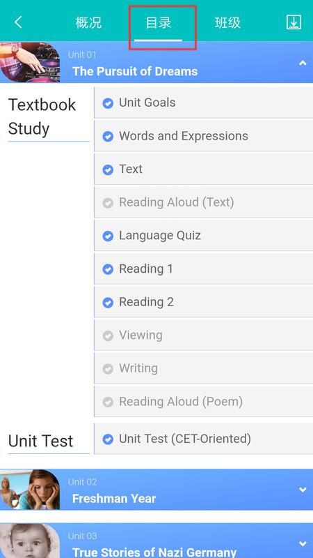Tap the check icon beside Reading 2
313x558 pixels.
click(108, 303)
